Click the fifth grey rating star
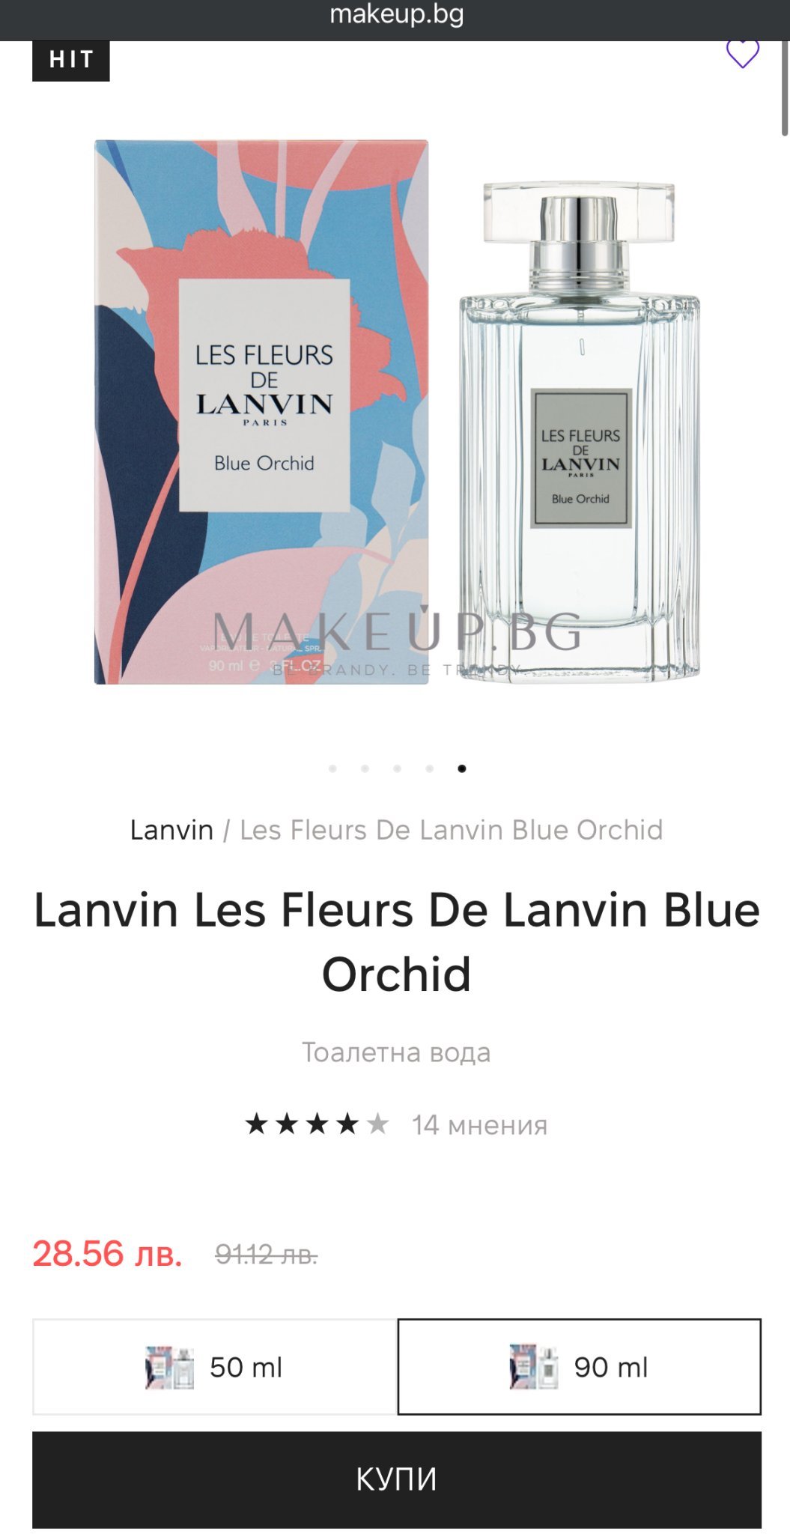 pos(378,1124)
